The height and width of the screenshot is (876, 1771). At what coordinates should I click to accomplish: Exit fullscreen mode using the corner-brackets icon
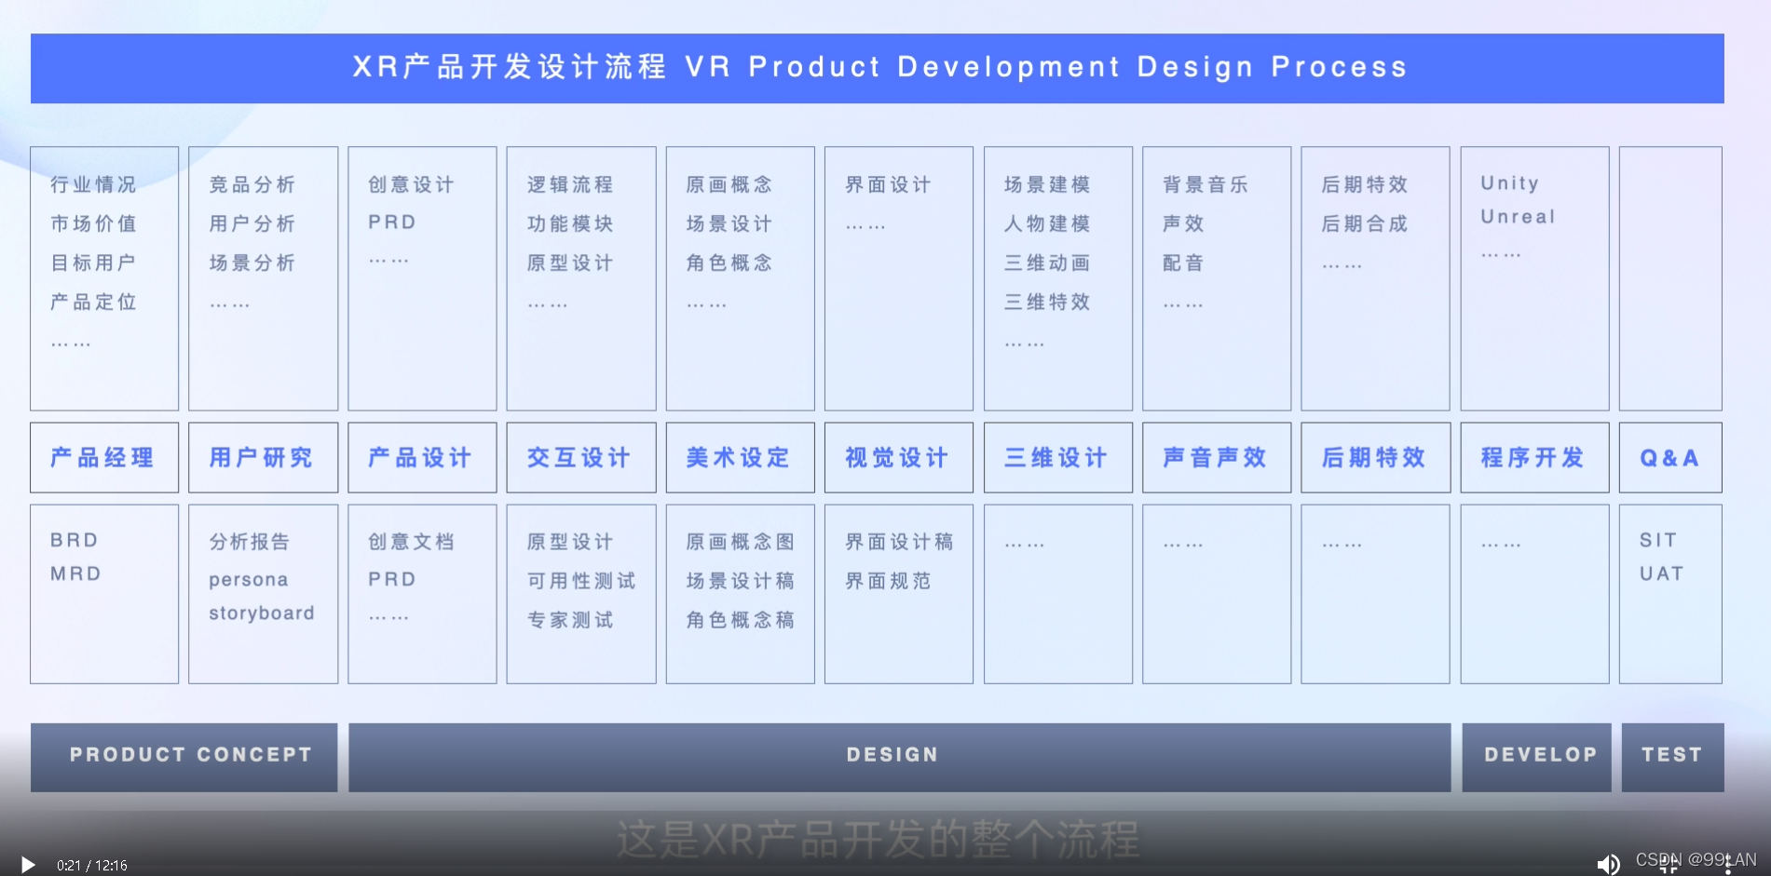(x=1669, y=865)
